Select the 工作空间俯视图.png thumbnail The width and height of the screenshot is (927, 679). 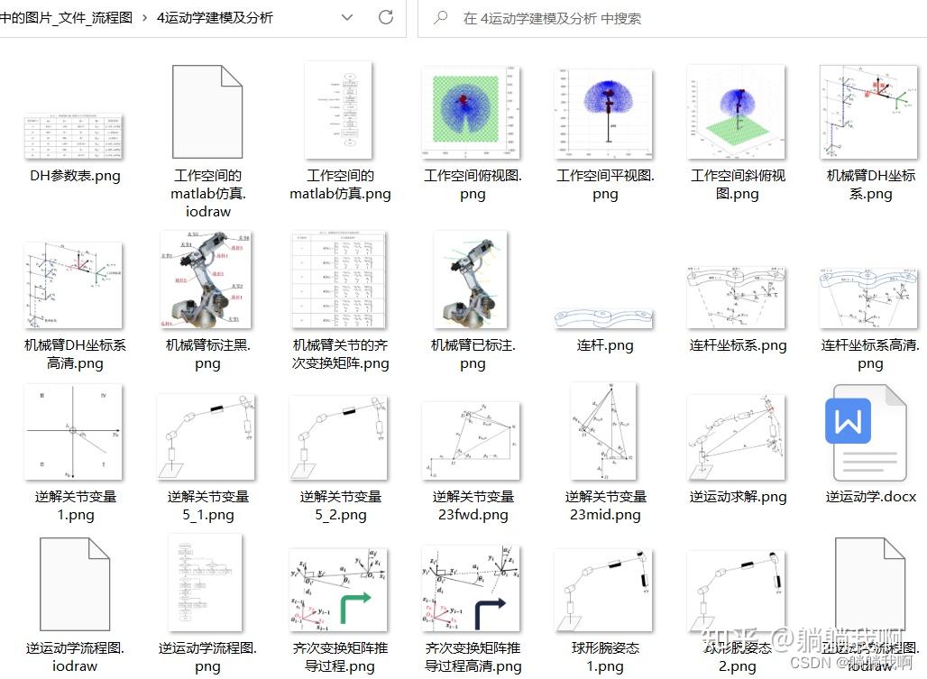click(x=473, y=112)
